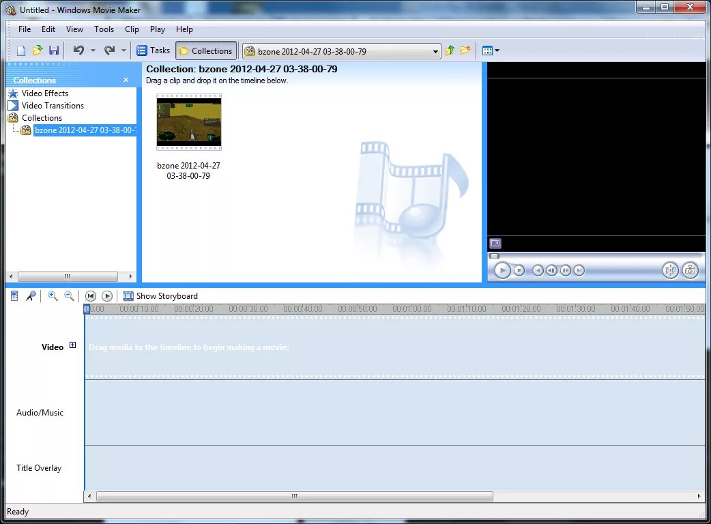
Task: Open project using the folder icon
Action: (37, 50)
